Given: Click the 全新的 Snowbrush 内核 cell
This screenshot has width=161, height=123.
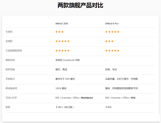Looking at the screenshot, I should [68, 60].
